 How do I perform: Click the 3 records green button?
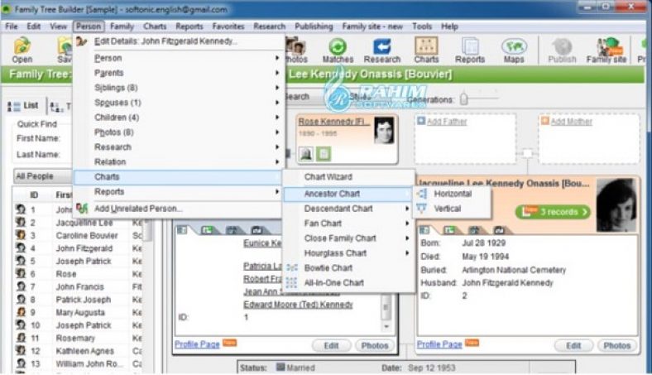point(553,212)
